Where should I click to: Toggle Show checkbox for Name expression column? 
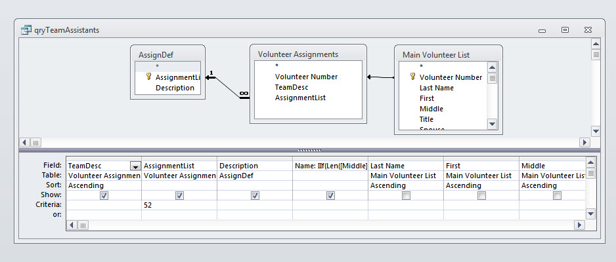330,195
